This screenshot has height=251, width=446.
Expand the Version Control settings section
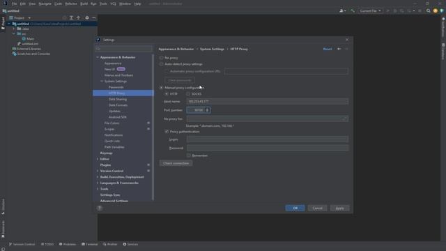98,171
